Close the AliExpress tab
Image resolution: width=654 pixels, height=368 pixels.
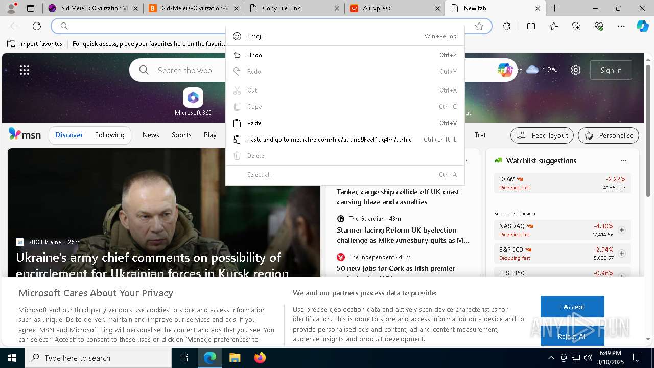(437, 8)
